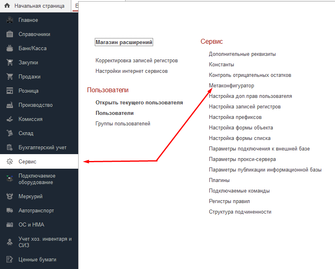
Task: Click the Справочники briefcase icon
Action: [10, 34]
